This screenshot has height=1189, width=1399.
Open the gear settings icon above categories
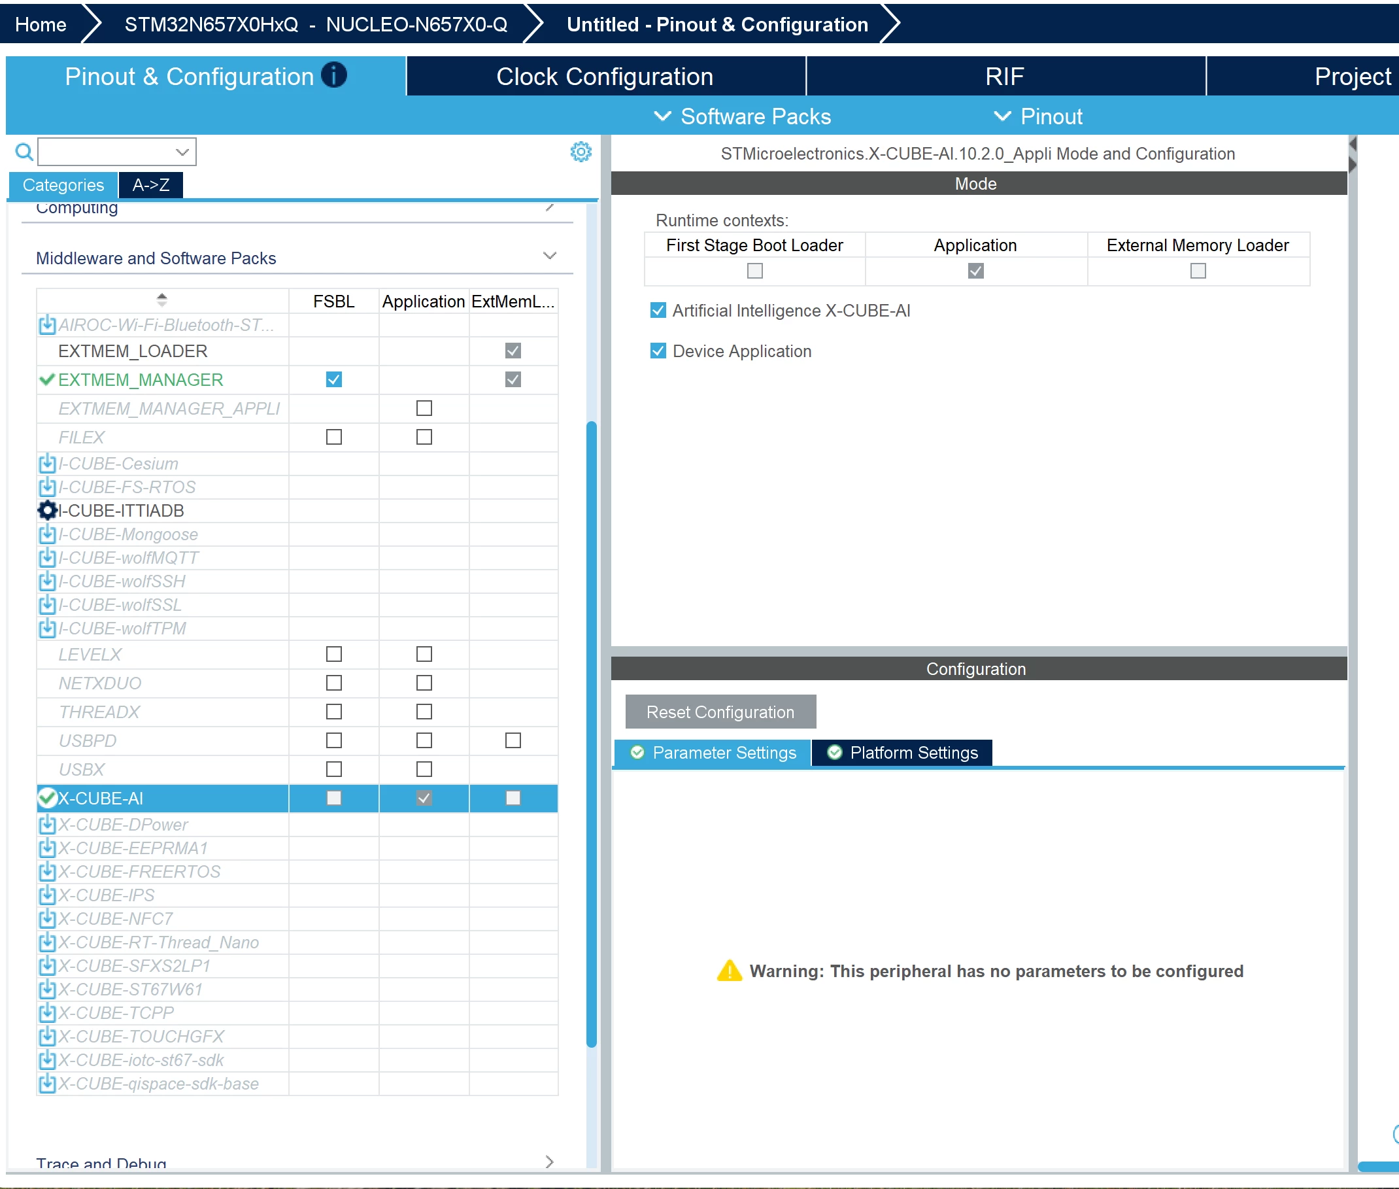(x=581, y=152)
